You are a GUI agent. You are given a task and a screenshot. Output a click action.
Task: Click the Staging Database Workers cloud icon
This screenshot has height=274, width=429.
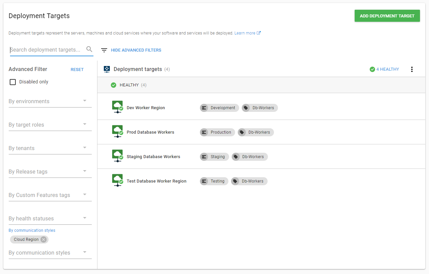[x=118, y=156]
